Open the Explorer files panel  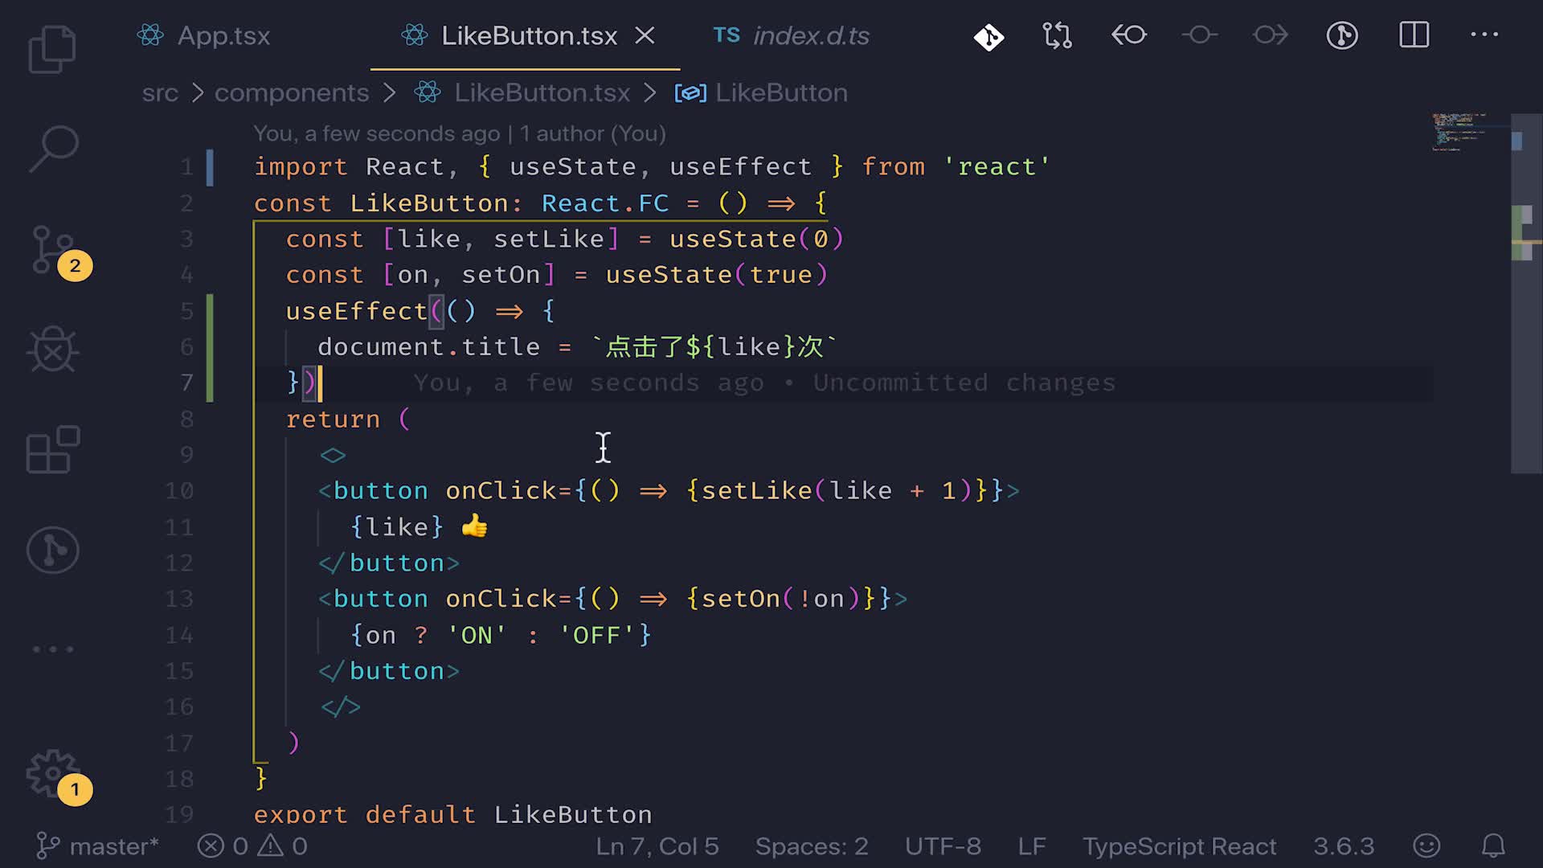tap(52, 48)
